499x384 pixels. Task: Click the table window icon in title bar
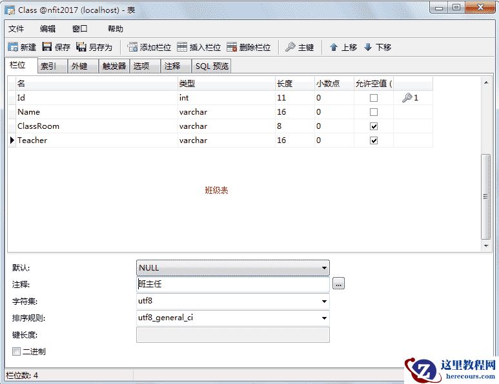pyautogui.click(x=10, y=10)
